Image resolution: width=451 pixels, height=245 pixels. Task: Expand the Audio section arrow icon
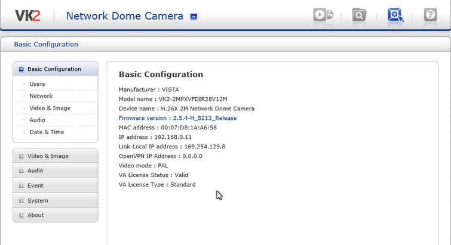click(21, 170)
